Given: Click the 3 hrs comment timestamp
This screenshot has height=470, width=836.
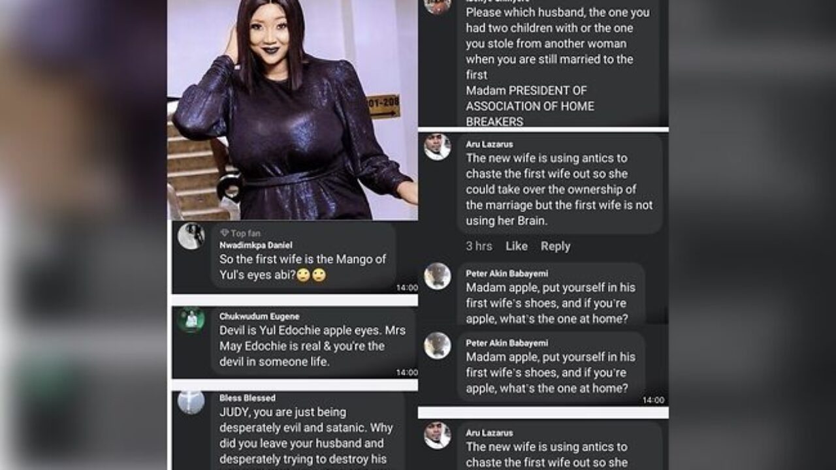Looking at the screenshot, I should tap(479, 246).
